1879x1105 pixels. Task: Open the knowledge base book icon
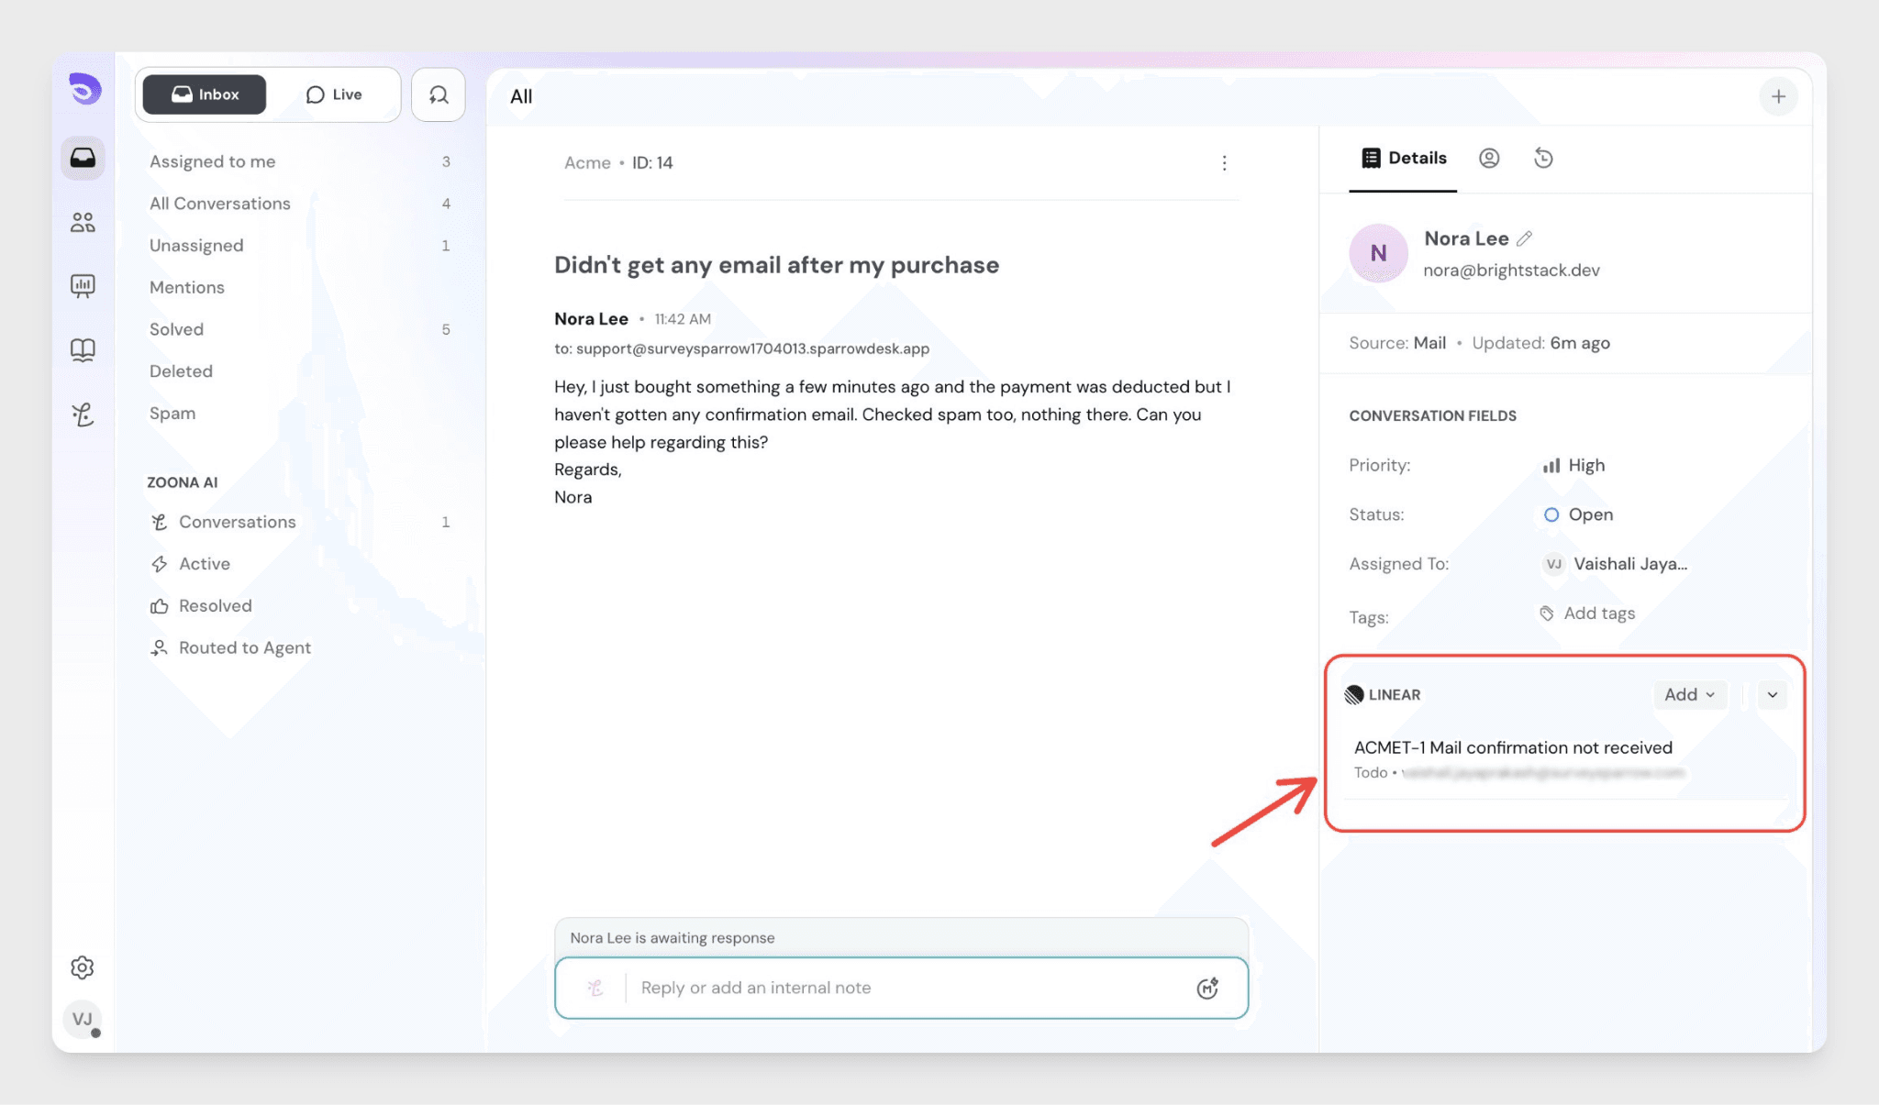(83, 349)
